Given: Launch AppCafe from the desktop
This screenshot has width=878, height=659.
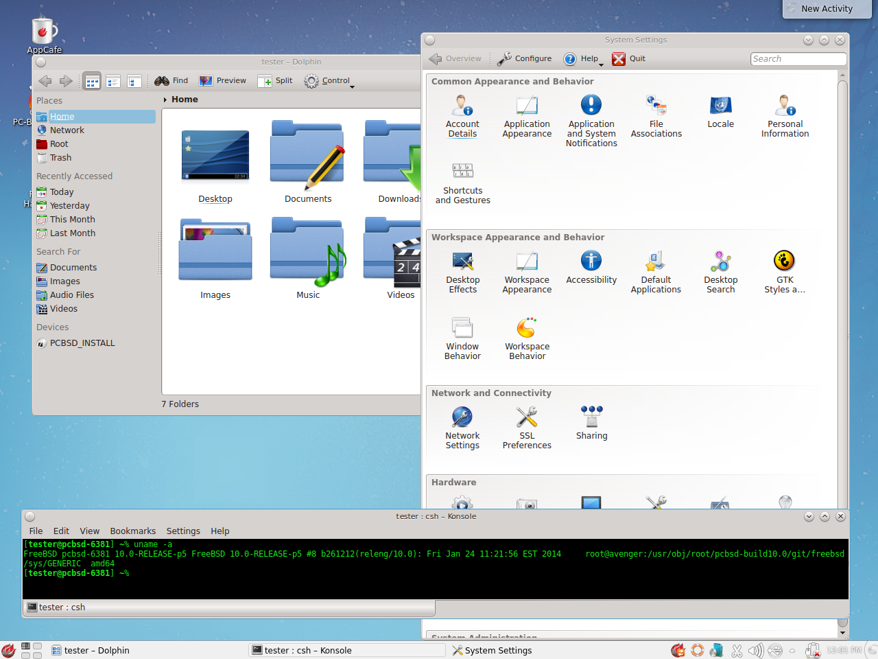Looking at the screenshot, I should tap(44, 34).
